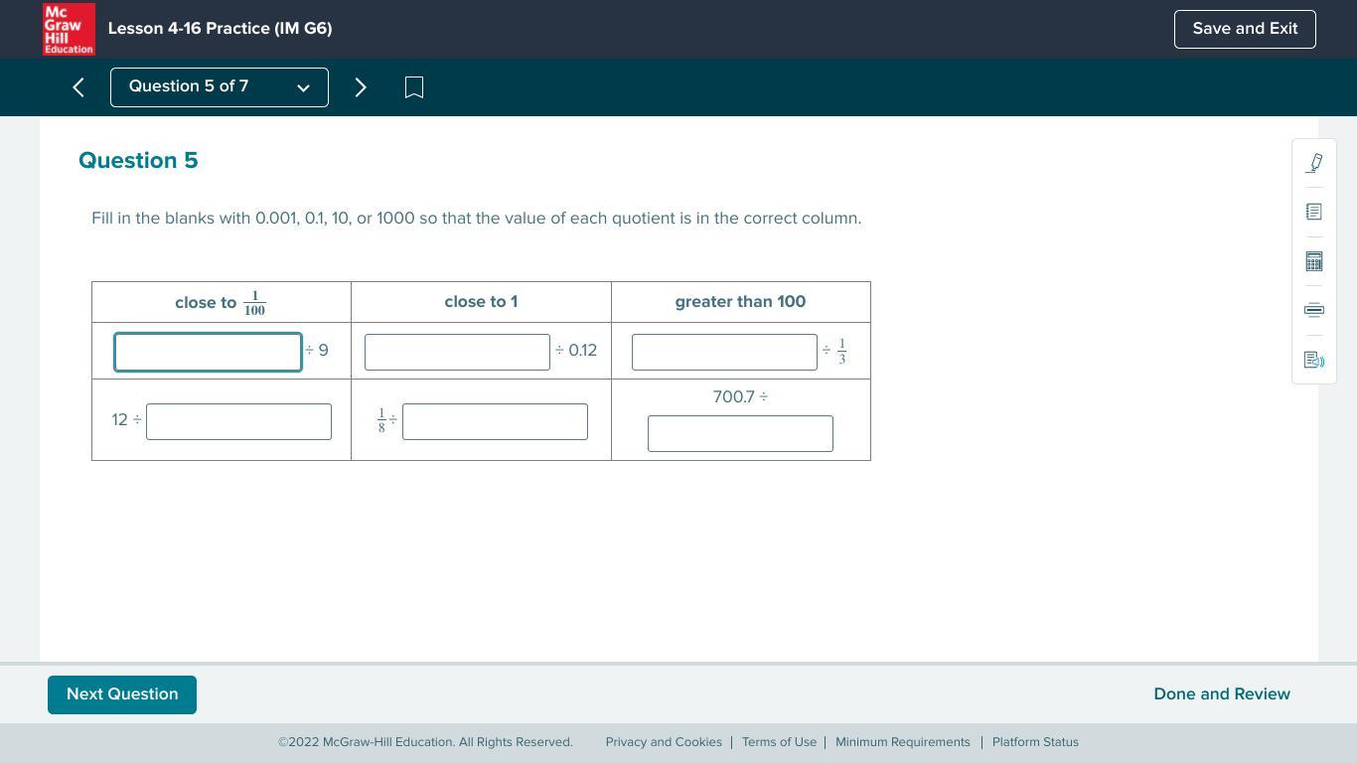This screenshot has height=763, width=1357.
Task: Open the calculator tool
Action: pyautogui.click(x=1313, y=261)
